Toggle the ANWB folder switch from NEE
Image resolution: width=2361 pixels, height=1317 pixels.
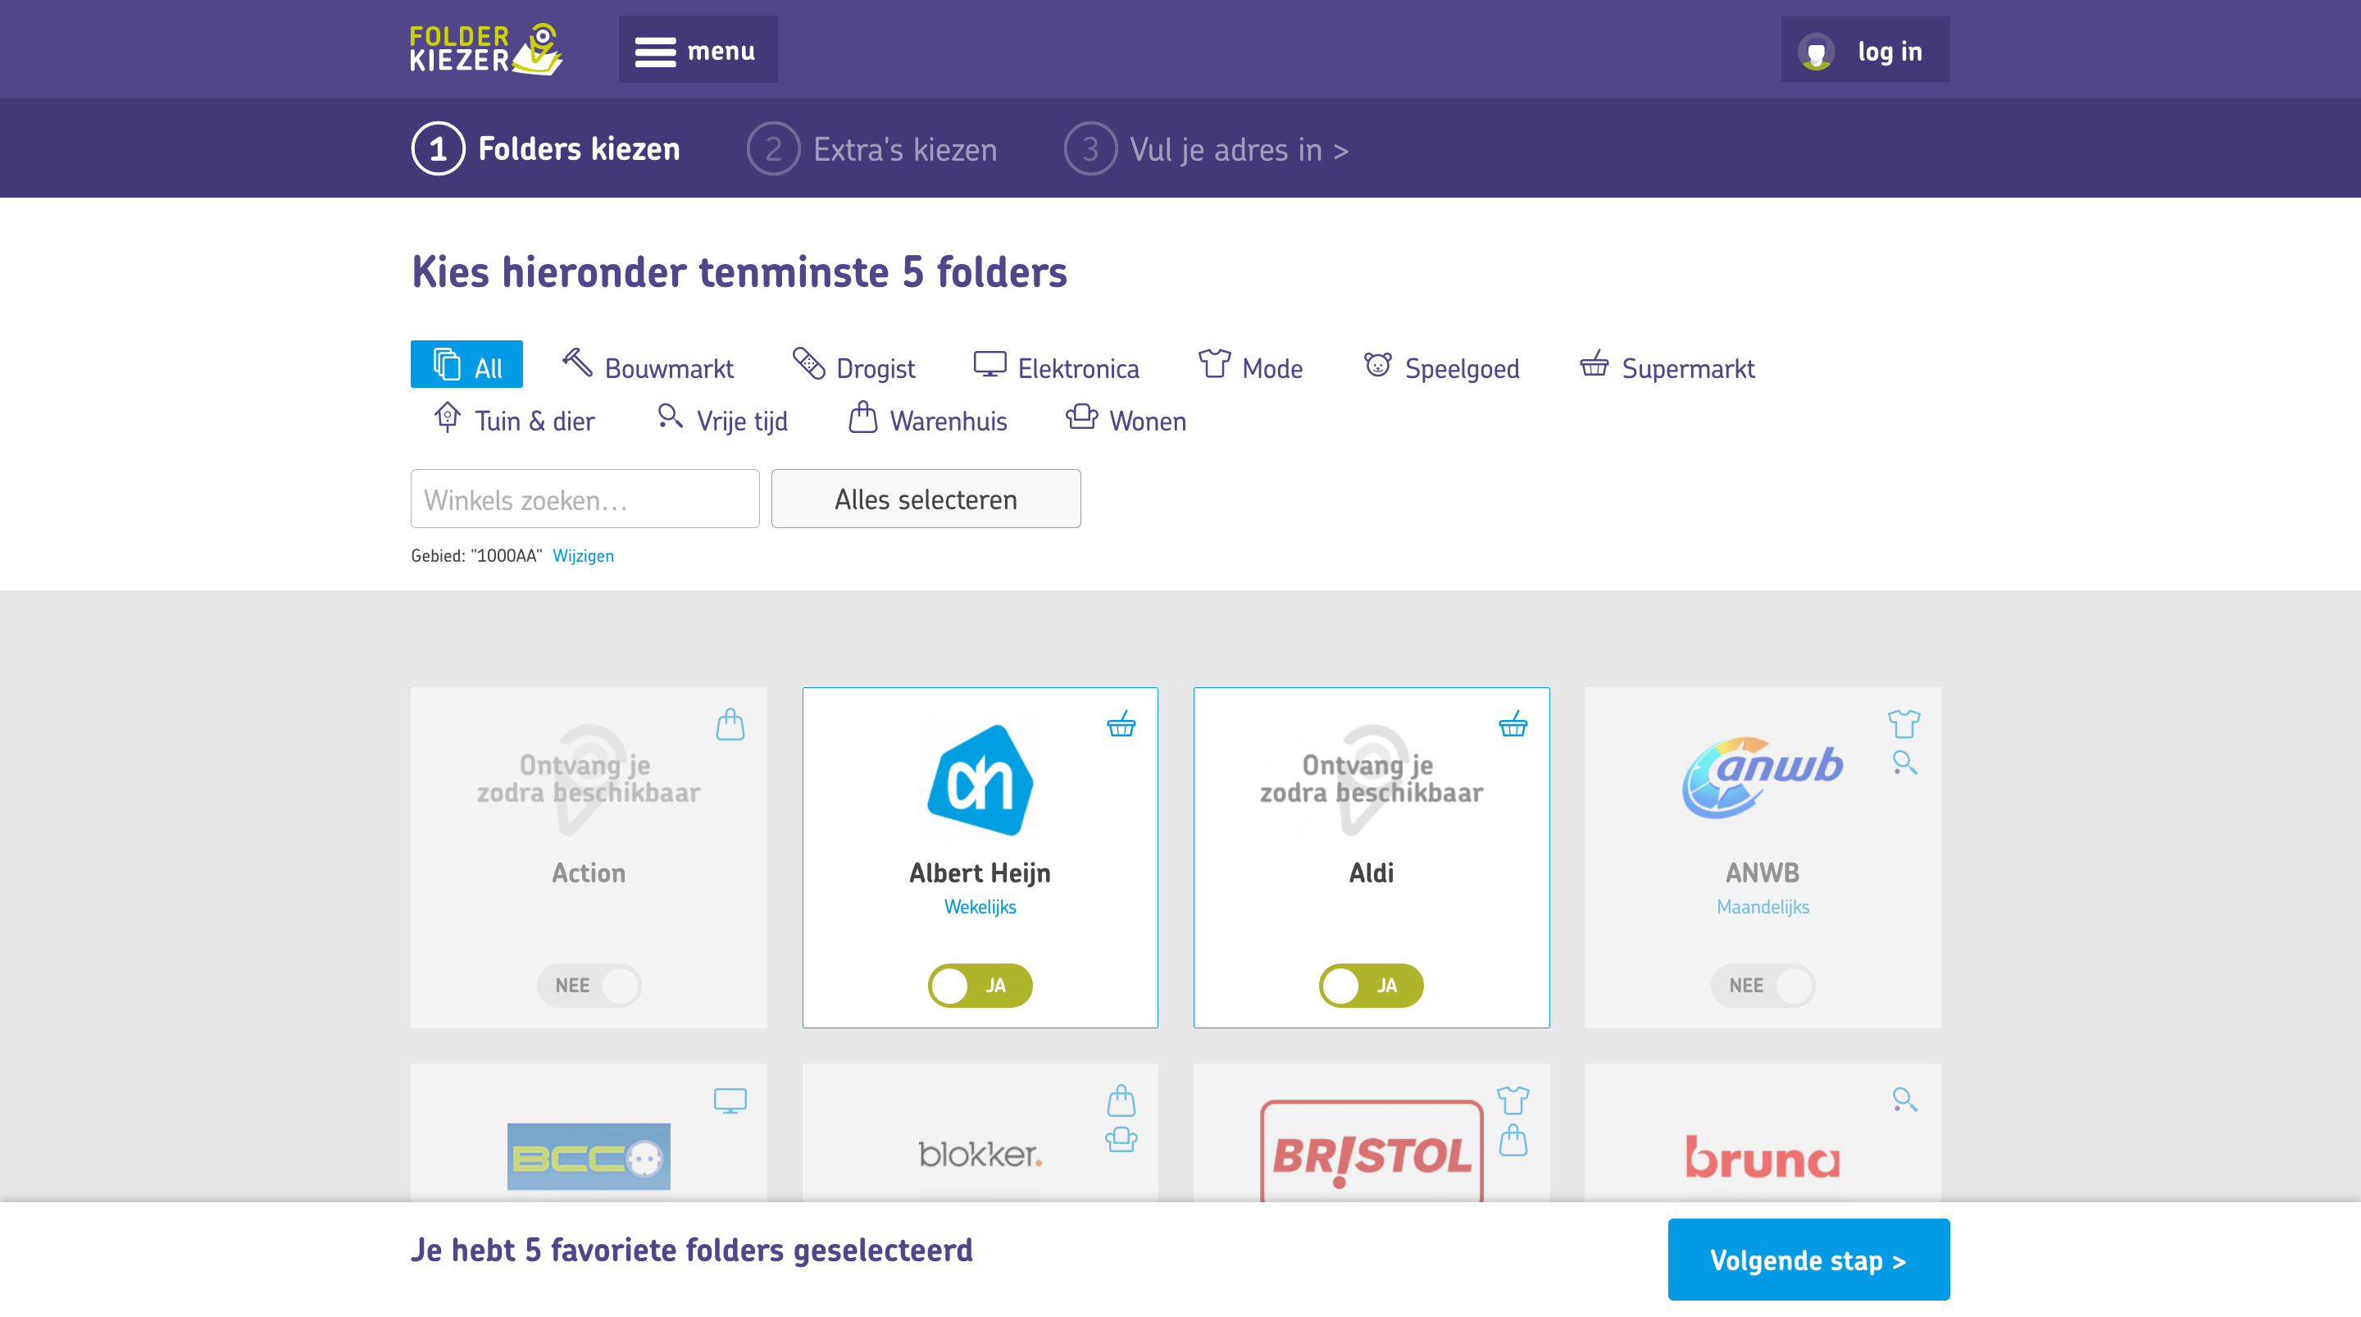coord(1763,985)
